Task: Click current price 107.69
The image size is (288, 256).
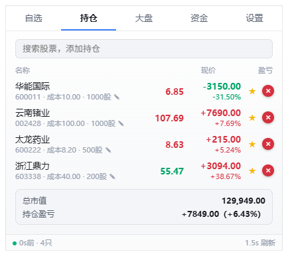Action: [169, 118]
